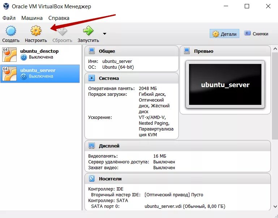
Task: Open the Файл menu
Action: [9, 18]
